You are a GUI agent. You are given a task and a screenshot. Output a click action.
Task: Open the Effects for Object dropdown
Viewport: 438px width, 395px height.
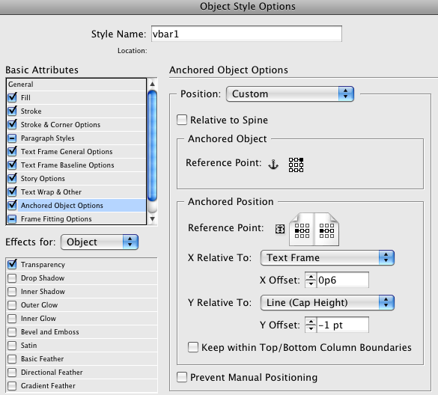click(100, 242)
